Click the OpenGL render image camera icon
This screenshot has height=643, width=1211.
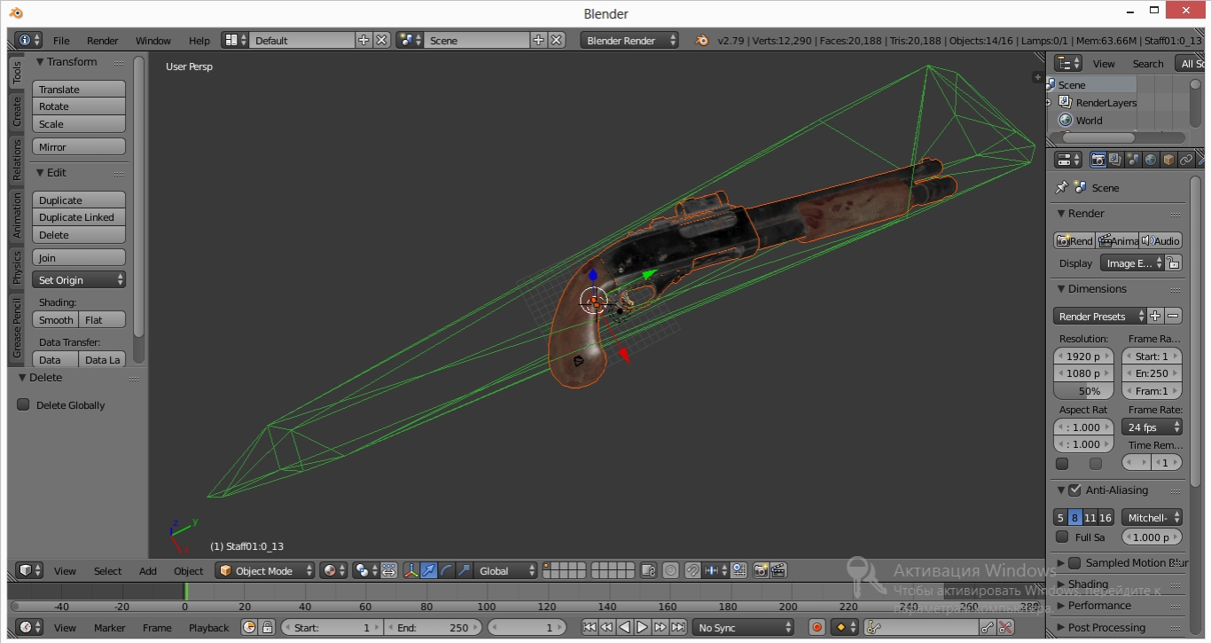click(761, 571)
